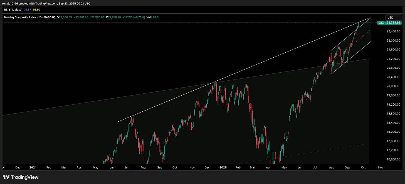405x184 pixels.
Task: Click the Nov label at far right of time axis
Action: pos(381,167)
